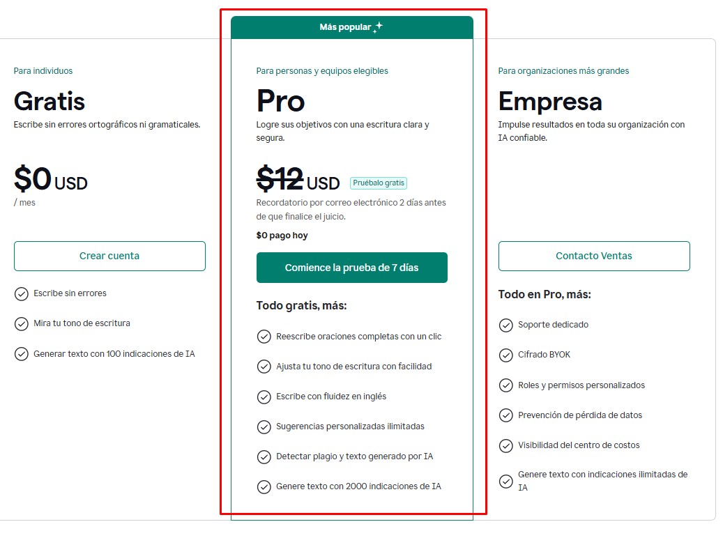Click checkmark icon beside Detectar plagio
Viewport: 723px width, 538px height.
point(264,457)
